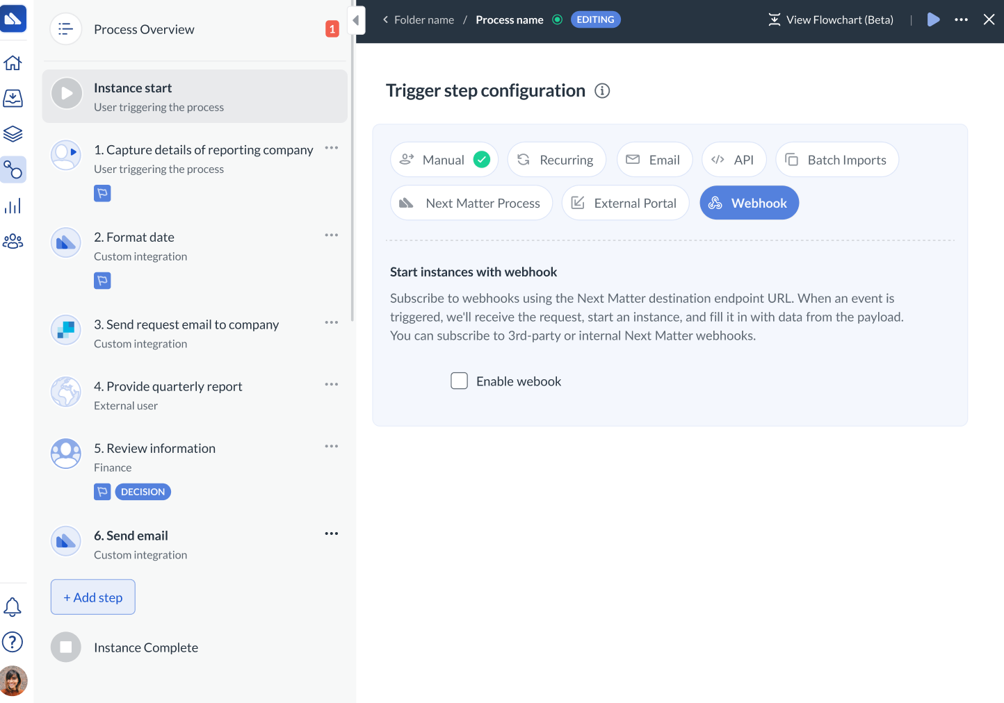
Task: Click the Instance start play icon
Action: coord(67,93)
